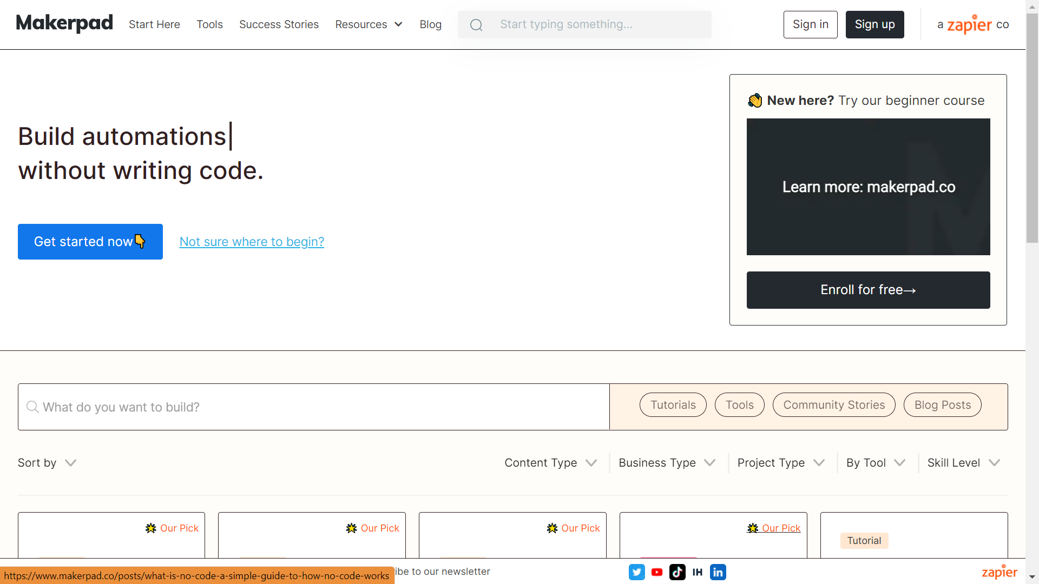Select the Community Stories toggle
This screenshot has height=584, width=1039.
pos(833,404)
